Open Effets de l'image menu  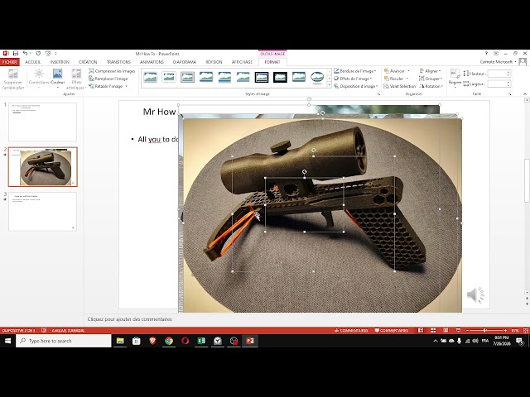tap(354, 79)
